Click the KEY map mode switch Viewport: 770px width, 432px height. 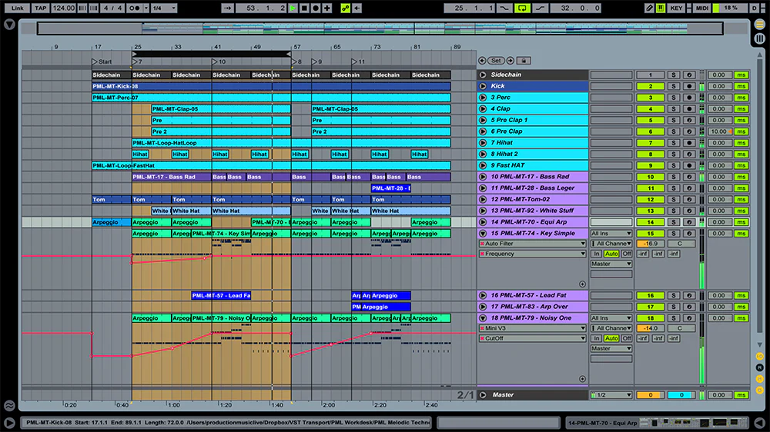(x=676, y=8)
